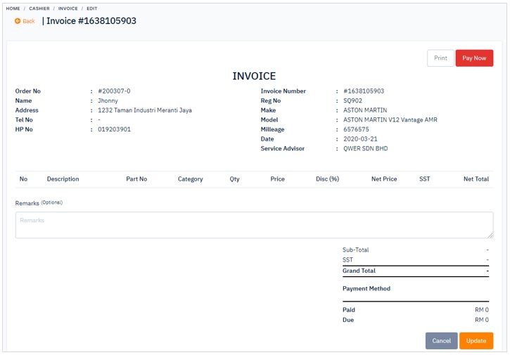Select date value 2020-03-21
This screenshot has width=510, height=355.
pos(360,138)
